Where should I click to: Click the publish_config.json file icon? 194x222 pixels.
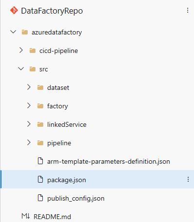pyautogui.click(x=40, y=198)
